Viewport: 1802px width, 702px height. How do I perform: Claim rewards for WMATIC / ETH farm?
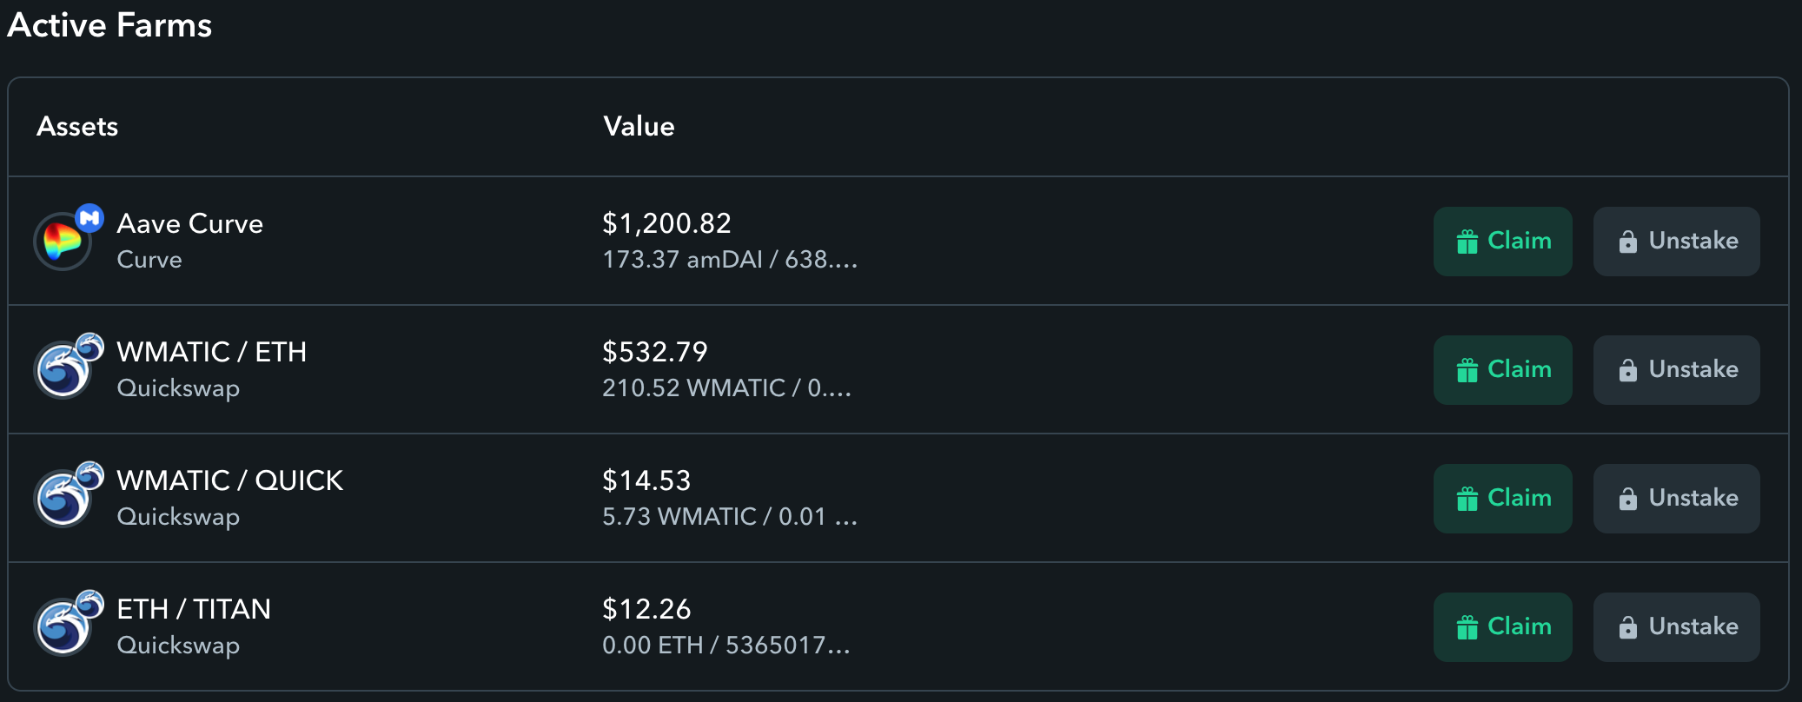tap(1503, 370)
